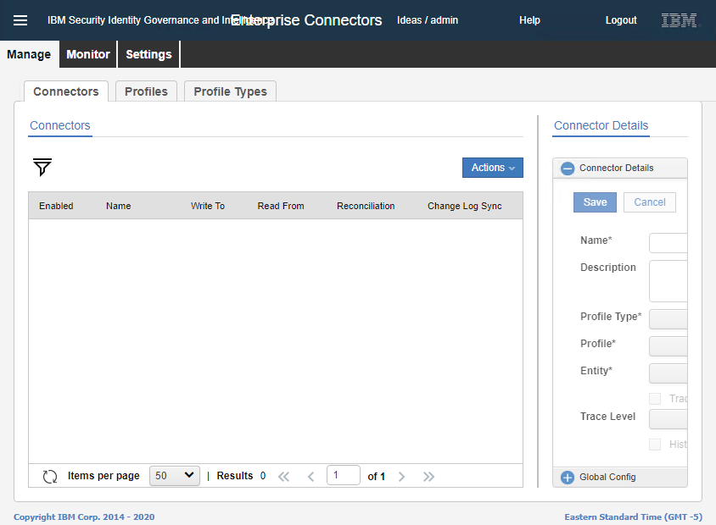Open the Monitor menu tab
This screenshot has width=716, height=525.
tap(88, 54)
